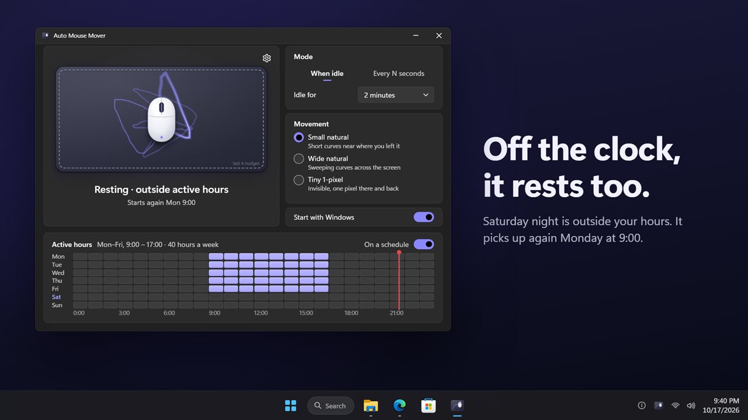748x420 pixels.
Task: Toggle the Start with Windows switch
Action: [x=424, y=217]
